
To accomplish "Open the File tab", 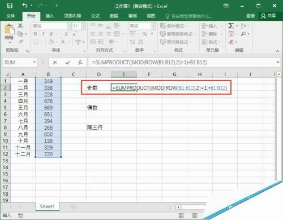I will pos(10,16).
